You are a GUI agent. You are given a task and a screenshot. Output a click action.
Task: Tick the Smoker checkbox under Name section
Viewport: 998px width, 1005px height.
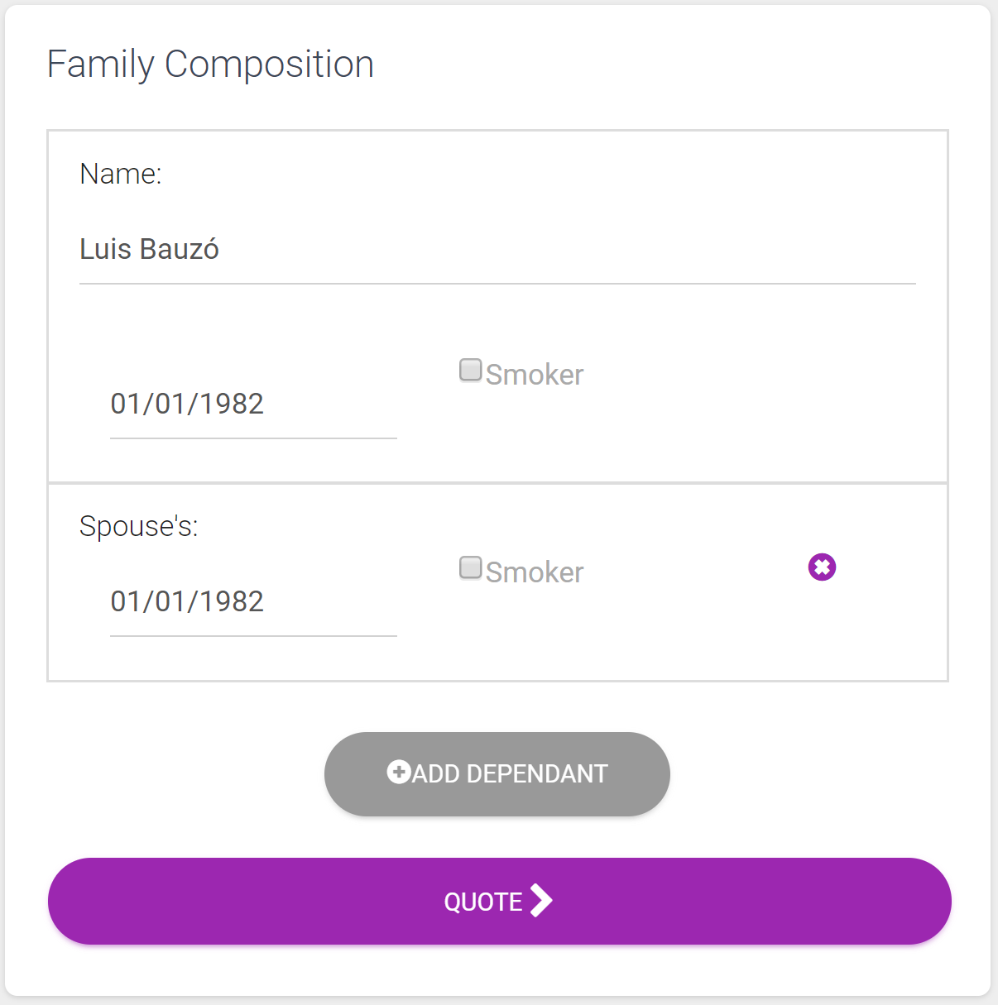pyautogui.click(x=471, y=370)
